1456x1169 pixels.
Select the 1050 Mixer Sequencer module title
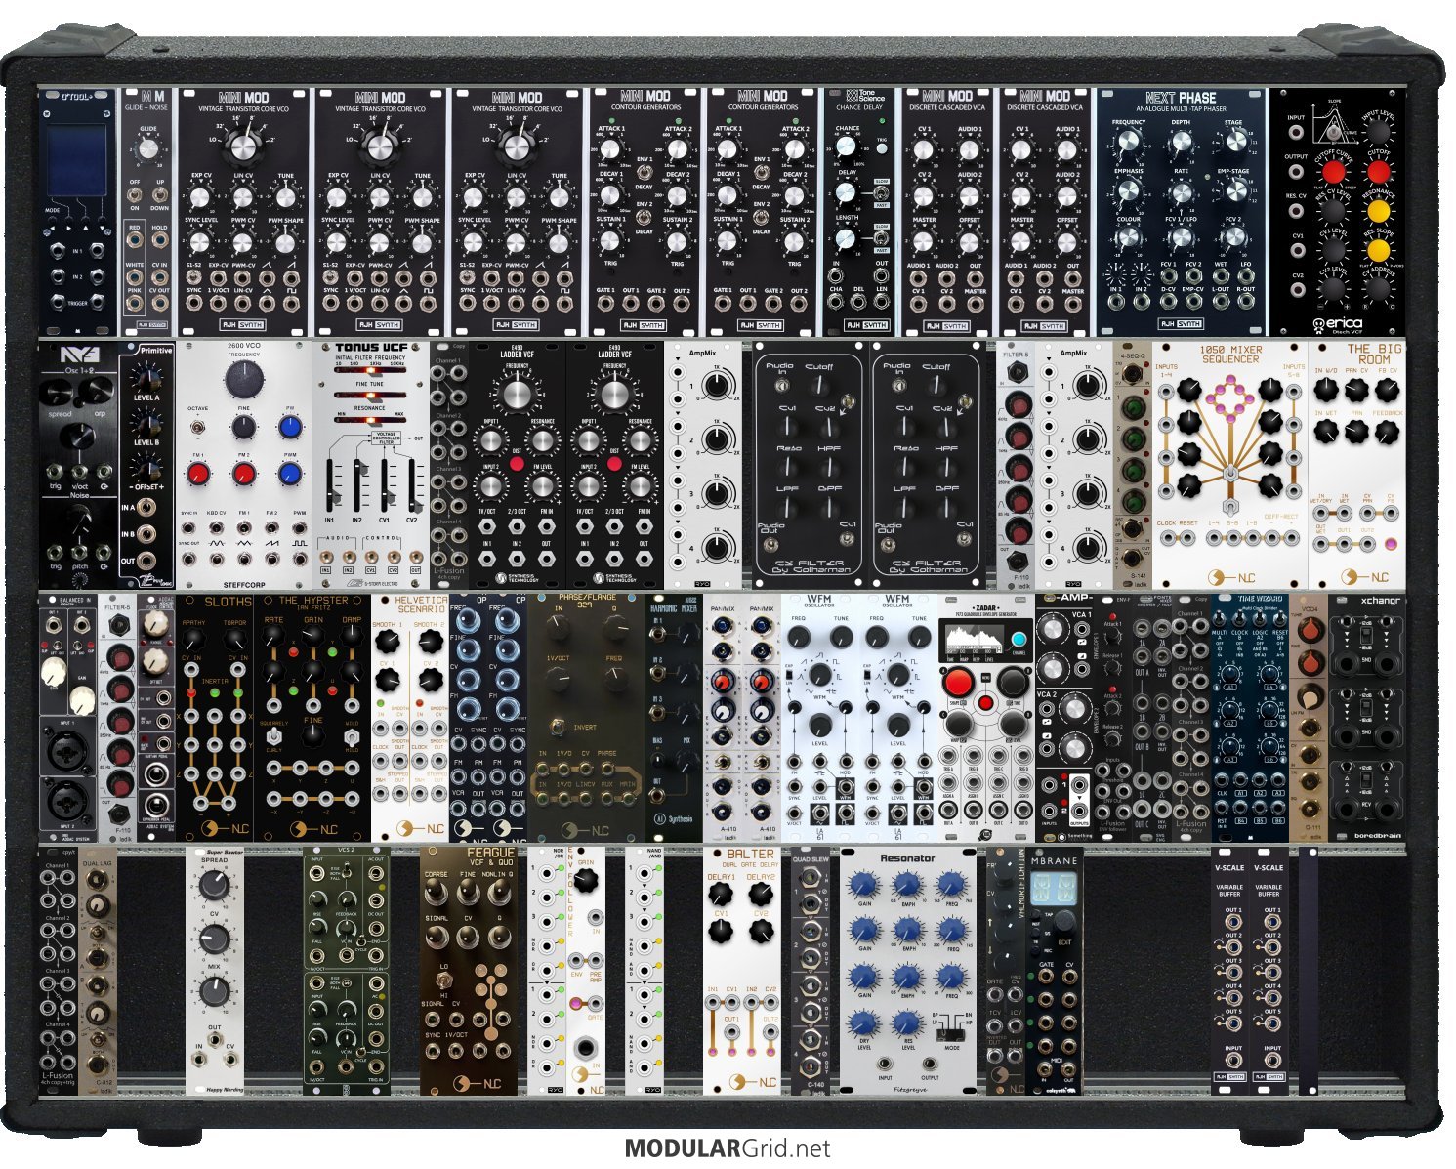[1230, 354]
